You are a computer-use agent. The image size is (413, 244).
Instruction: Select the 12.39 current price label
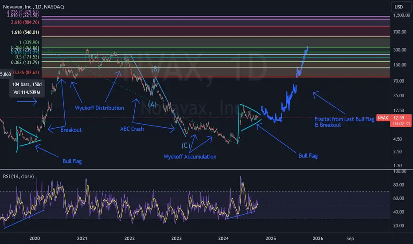(x=399, y=118)
